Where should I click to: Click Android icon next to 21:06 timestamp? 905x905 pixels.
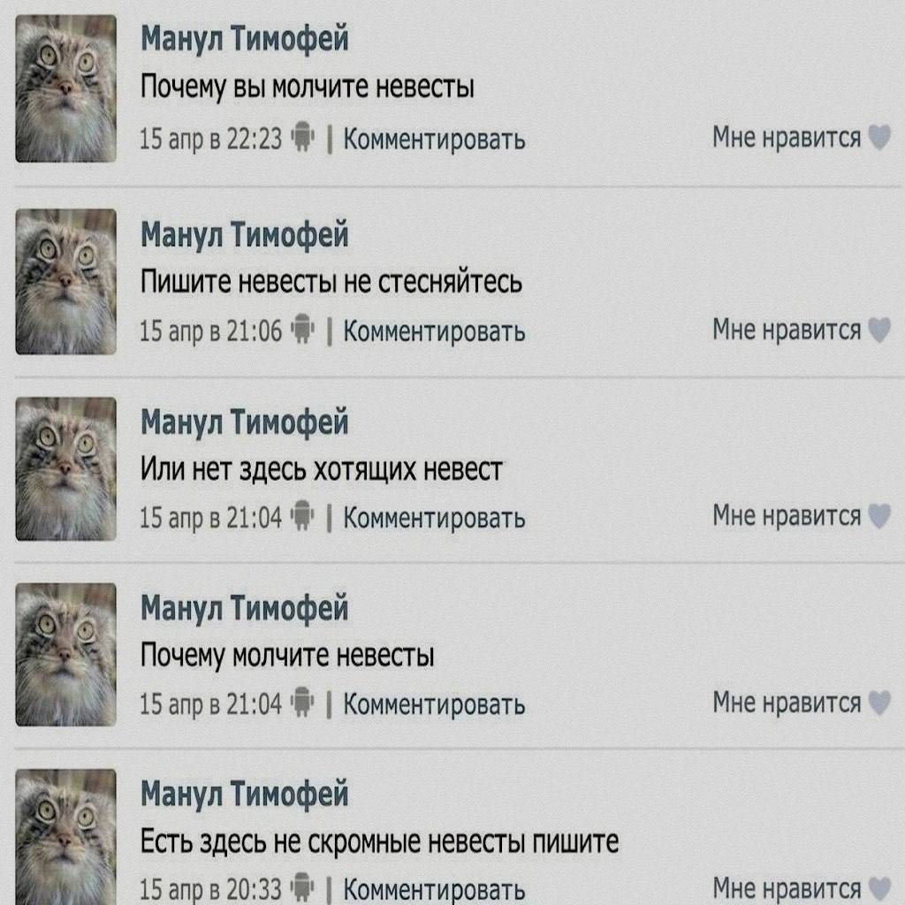[x=302, y=330]
